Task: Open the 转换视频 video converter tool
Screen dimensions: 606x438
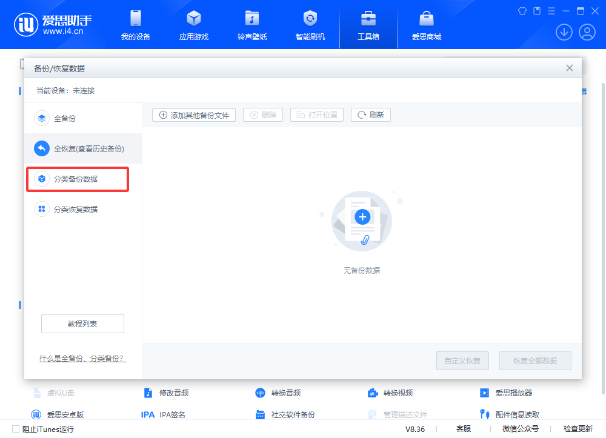Action: point(390,393)
